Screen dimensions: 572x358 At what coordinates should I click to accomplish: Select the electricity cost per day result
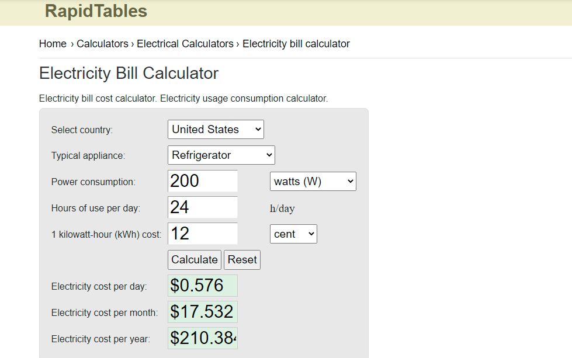[202, 286]
